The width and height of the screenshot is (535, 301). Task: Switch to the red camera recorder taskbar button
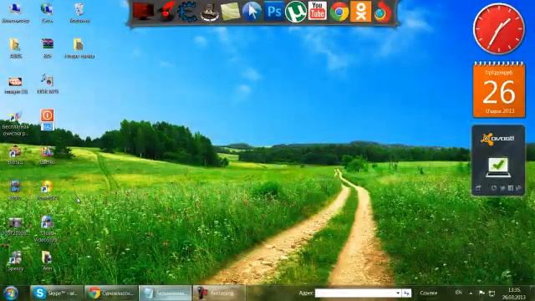(219, 293)
